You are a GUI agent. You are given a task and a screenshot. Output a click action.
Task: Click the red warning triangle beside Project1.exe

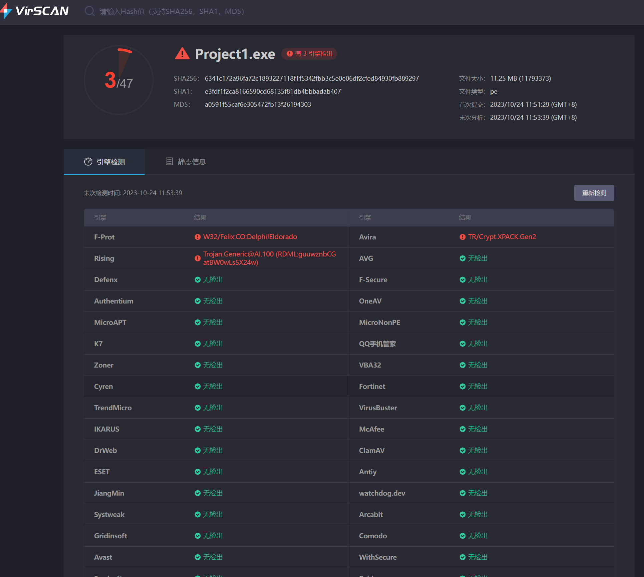(182, 54)
